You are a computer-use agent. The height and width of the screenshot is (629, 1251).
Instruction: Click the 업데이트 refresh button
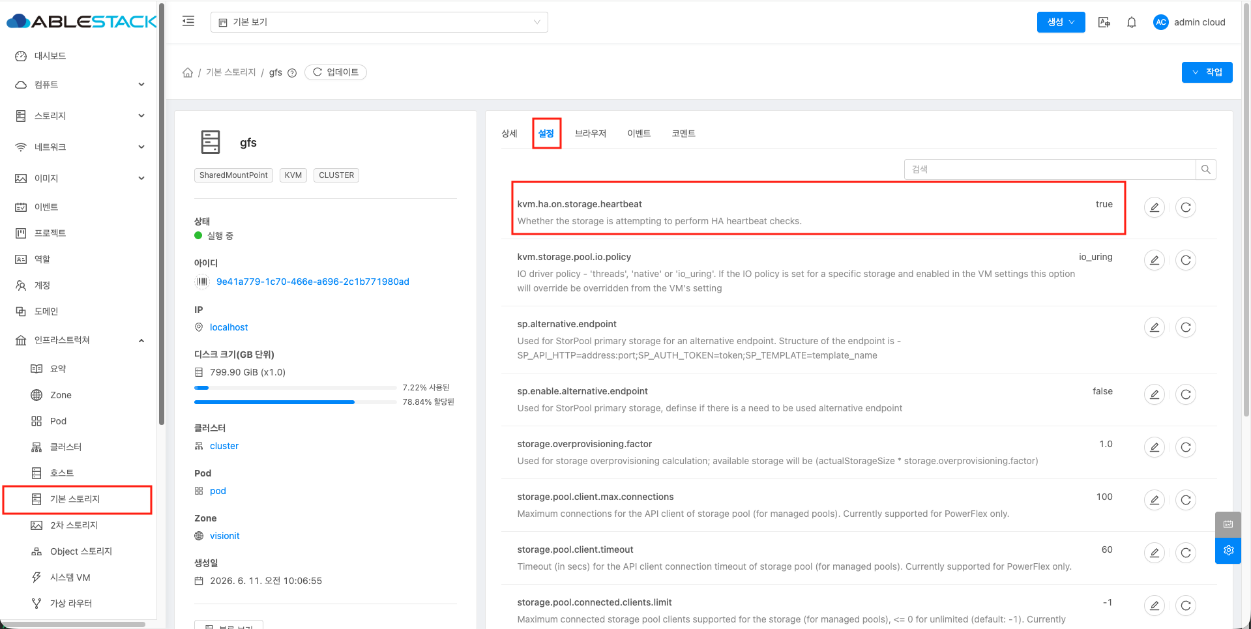[336, 72]
